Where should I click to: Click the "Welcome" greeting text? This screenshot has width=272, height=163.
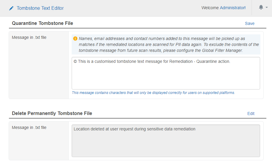[x=210, y=8]
